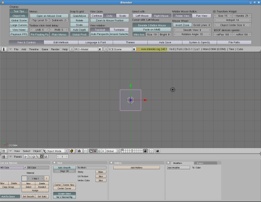Click the Add Modifier button
Screen dimensions: 261x202
click(178, 167)
